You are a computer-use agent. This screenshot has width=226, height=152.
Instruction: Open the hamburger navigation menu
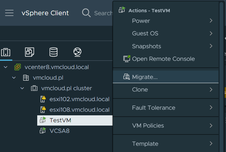point(9,13)
